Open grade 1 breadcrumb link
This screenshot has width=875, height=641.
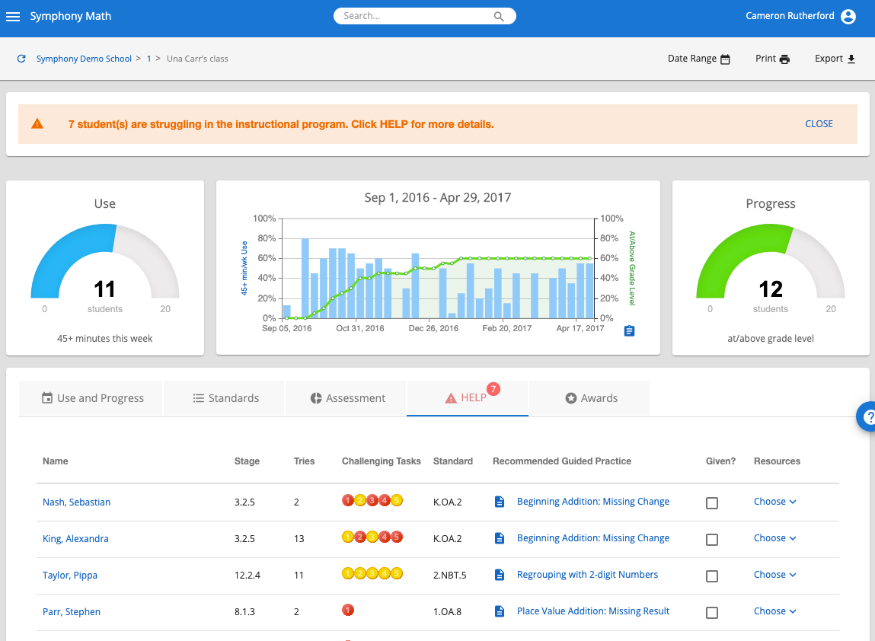point(149,59)
